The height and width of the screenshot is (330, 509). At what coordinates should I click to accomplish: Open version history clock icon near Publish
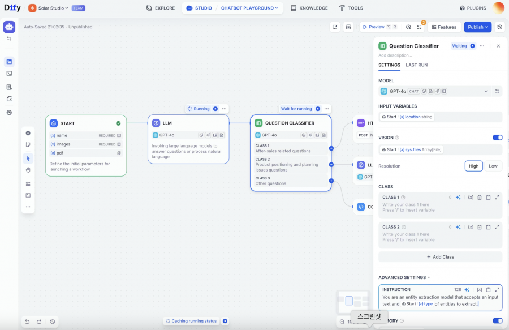(x=499, y=27)
